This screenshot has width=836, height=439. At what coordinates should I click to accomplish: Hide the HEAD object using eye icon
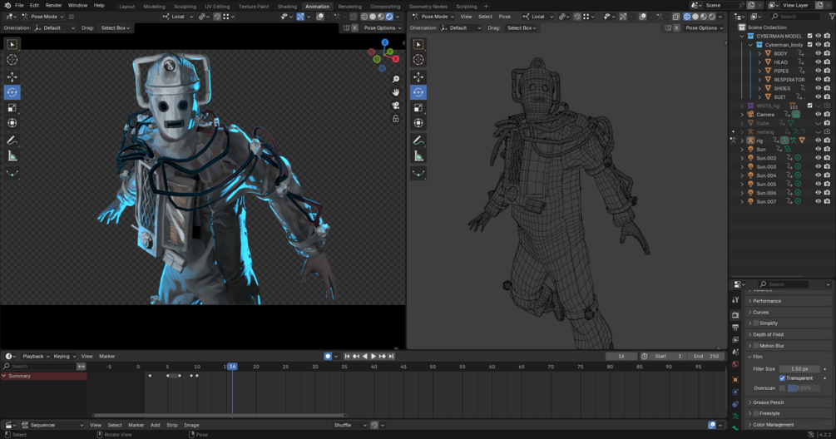tap(818, 62)
